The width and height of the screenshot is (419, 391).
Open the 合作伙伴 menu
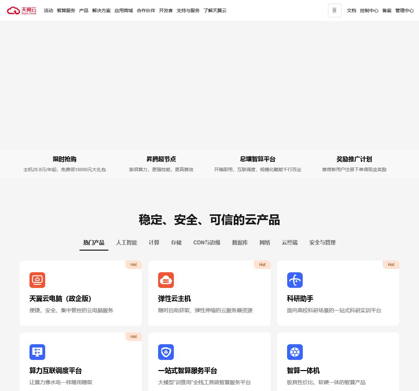[x=146, y=10]
